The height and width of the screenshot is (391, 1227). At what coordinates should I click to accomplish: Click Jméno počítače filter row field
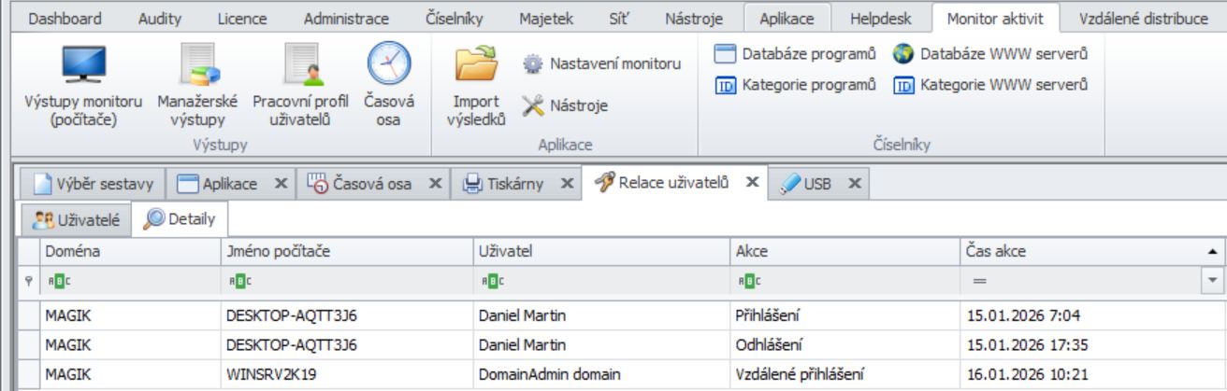point(347,279)
